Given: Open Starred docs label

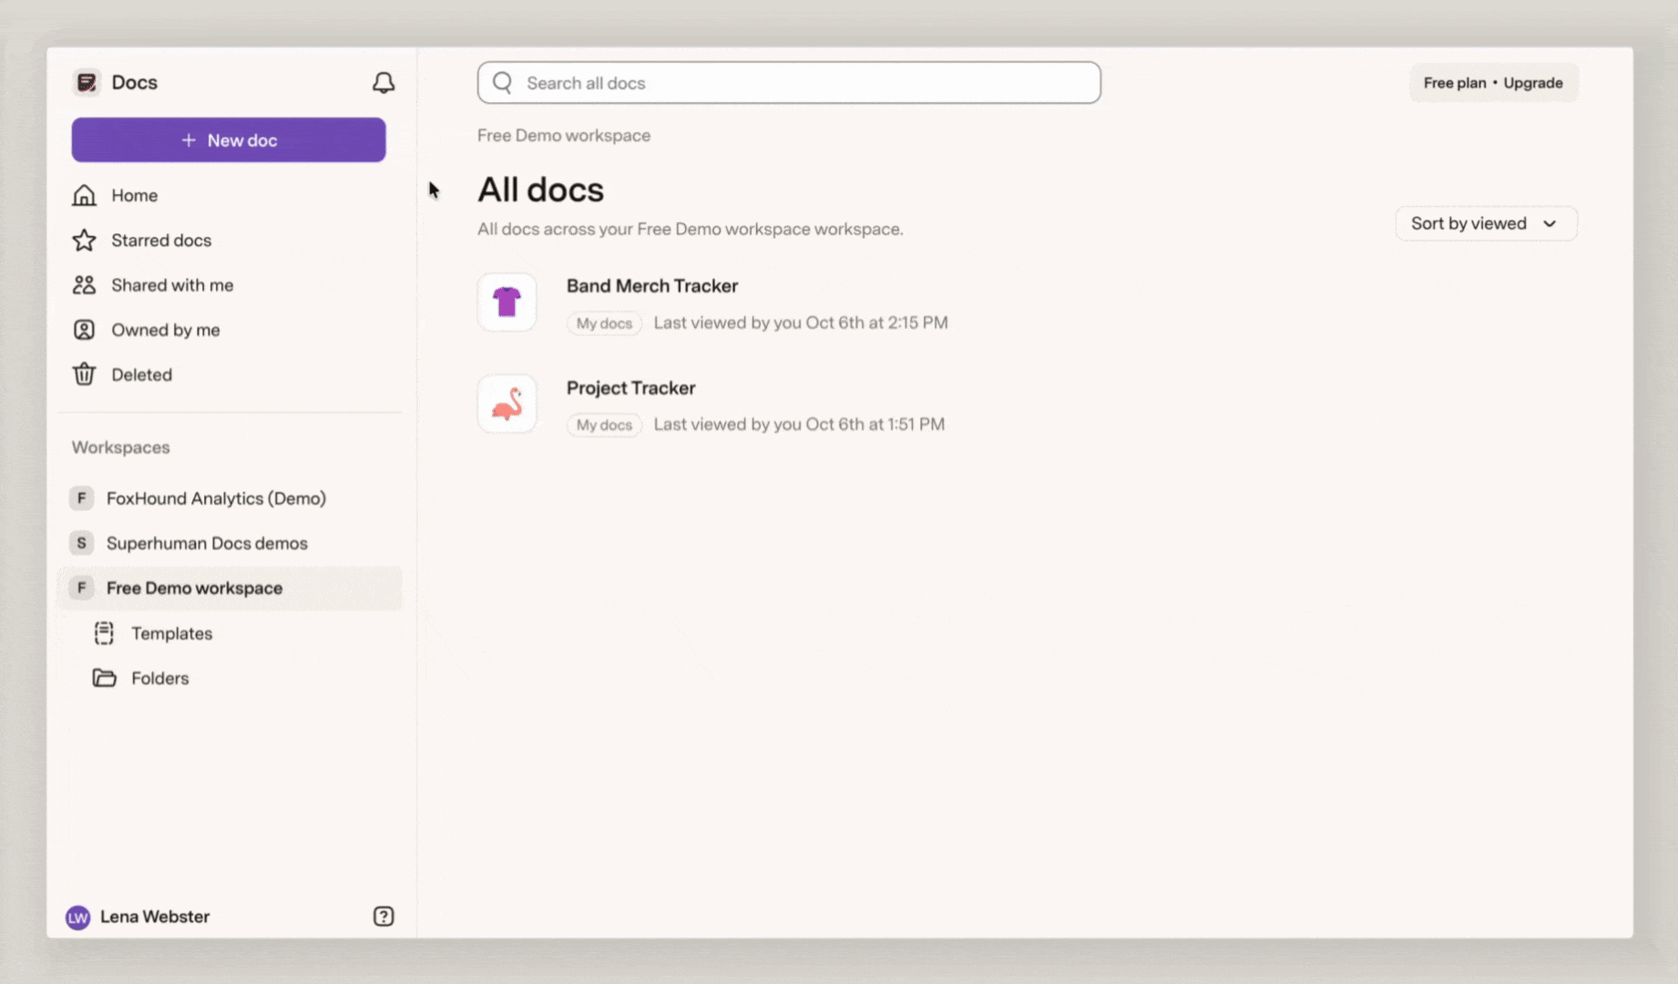Looking at the screenshot, I should [161, 240].
